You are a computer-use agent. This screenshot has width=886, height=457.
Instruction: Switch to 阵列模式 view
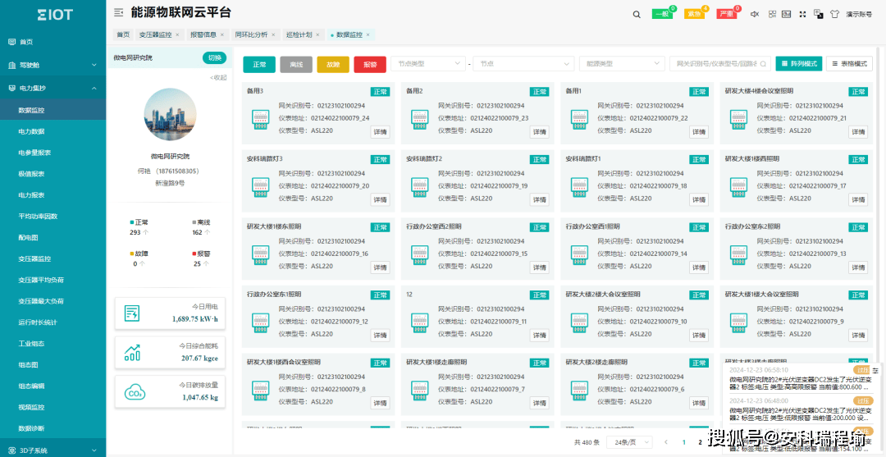click(x=799, y=64)
